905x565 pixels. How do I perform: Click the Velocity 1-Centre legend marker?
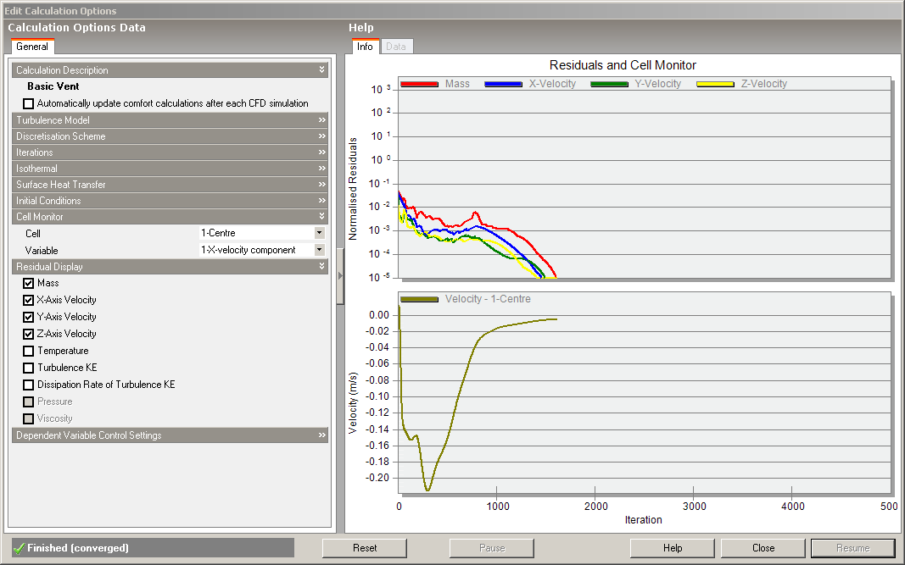point(419,299)
